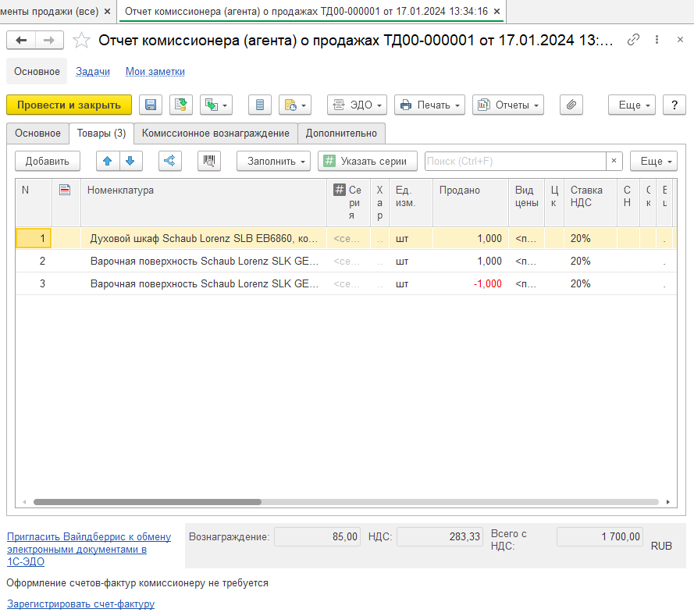
Task: Open document movements list icon
Action: tap(260, 105)
